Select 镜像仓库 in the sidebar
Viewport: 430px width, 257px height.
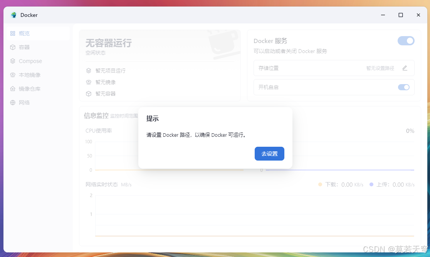(38, 89)
